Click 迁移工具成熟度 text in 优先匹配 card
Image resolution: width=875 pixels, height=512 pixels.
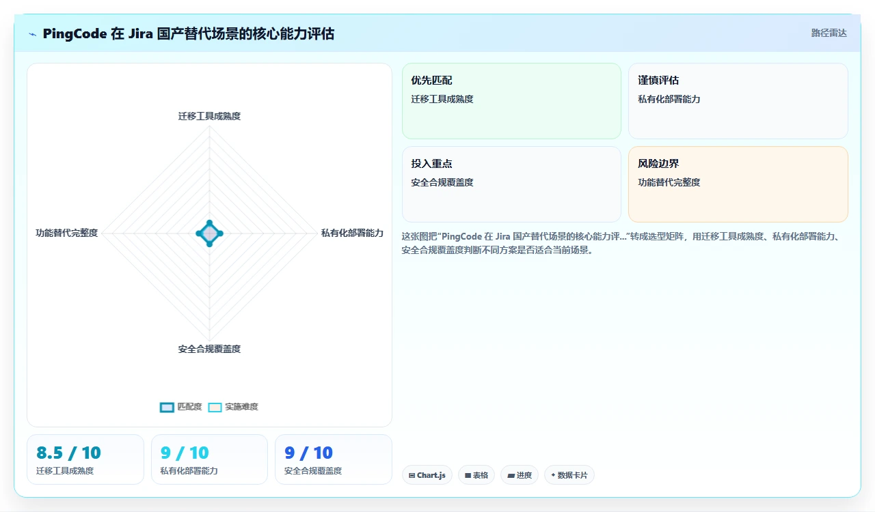[x=442, y=99]
